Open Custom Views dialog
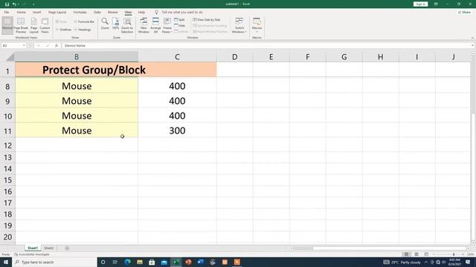Viewport: 476px width, 267px height. click(x=45, y=25)
